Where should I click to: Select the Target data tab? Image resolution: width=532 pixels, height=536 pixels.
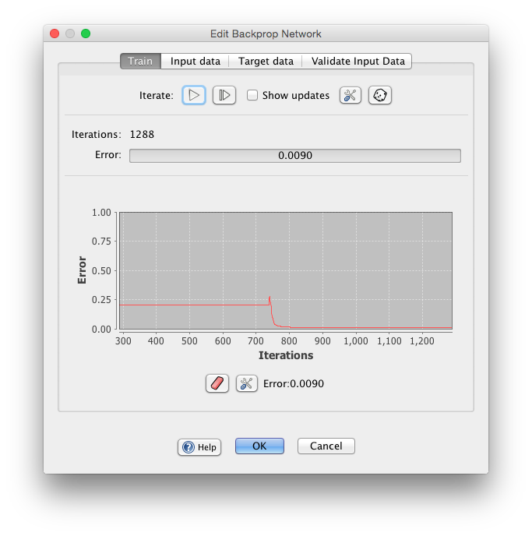[266, 61]
